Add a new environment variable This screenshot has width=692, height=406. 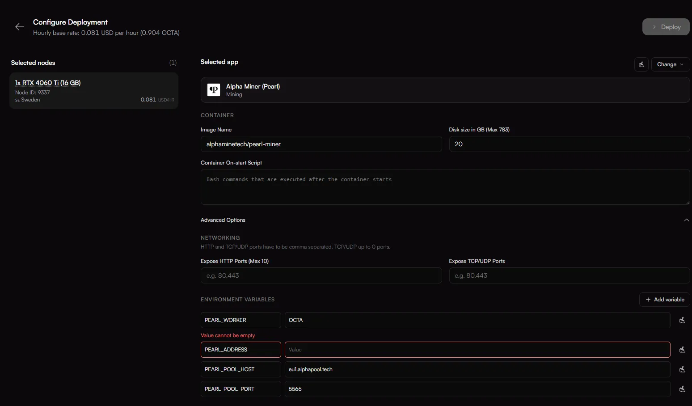point(665,300)
